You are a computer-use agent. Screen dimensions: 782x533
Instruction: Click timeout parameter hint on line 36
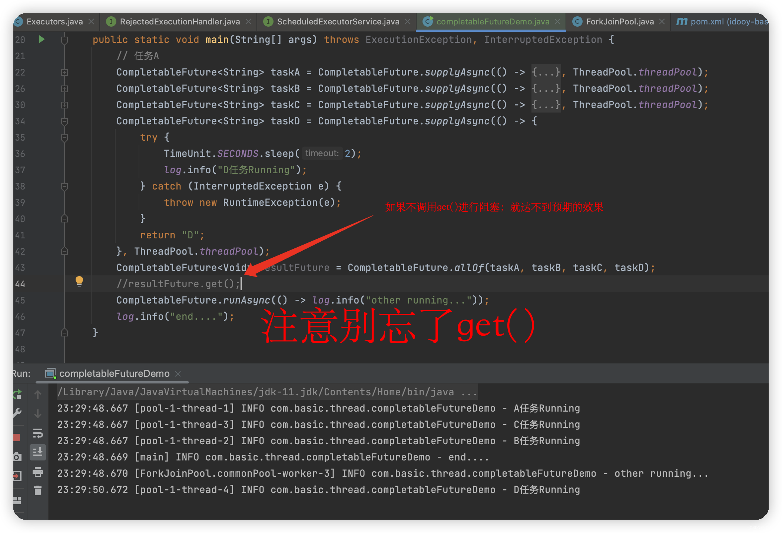[x=322, y=153]
